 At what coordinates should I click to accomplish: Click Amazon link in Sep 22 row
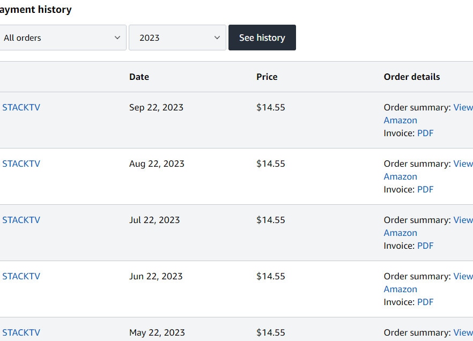point(400,120)
